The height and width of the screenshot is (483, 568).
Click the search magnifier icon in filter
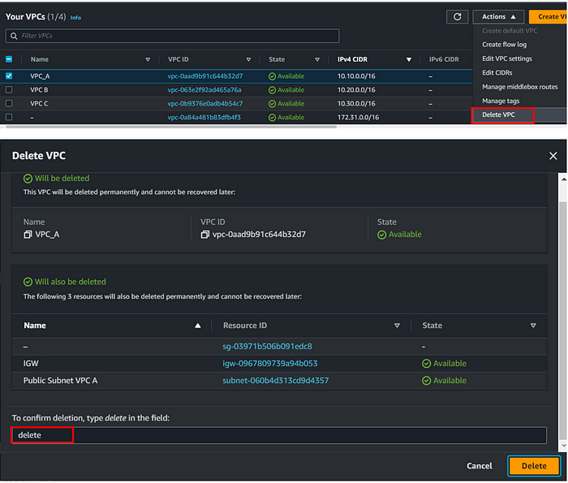tap(14, 36)
